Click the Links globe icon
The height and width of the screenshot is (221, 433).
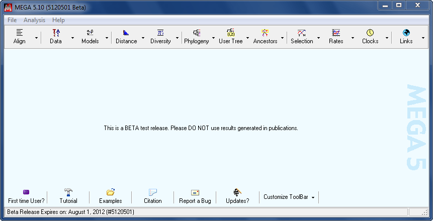tap(406, 33)
